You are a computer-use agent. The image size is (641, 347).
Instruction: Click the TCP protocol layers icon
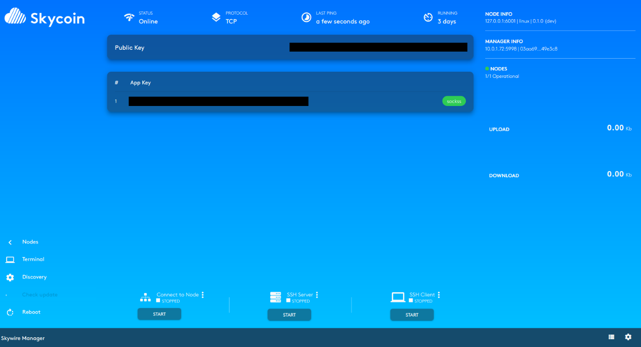(216, 17)
